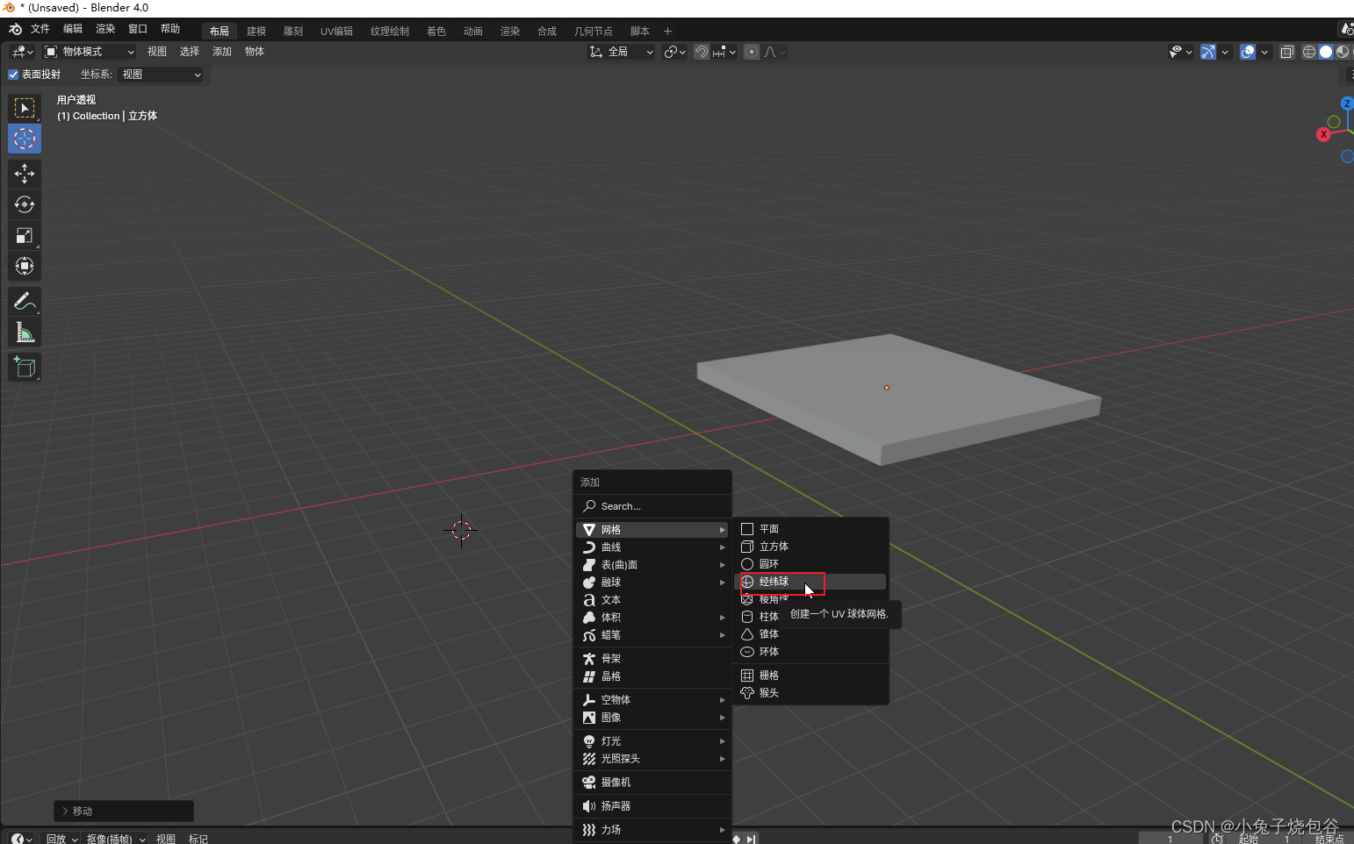Open 文件 menu

[40, 29]
